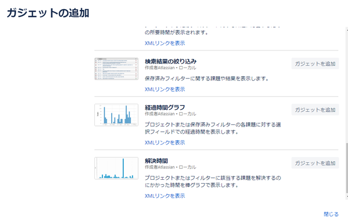
Task: Select the 検索結果の絞り込み title
Action: 171,61
